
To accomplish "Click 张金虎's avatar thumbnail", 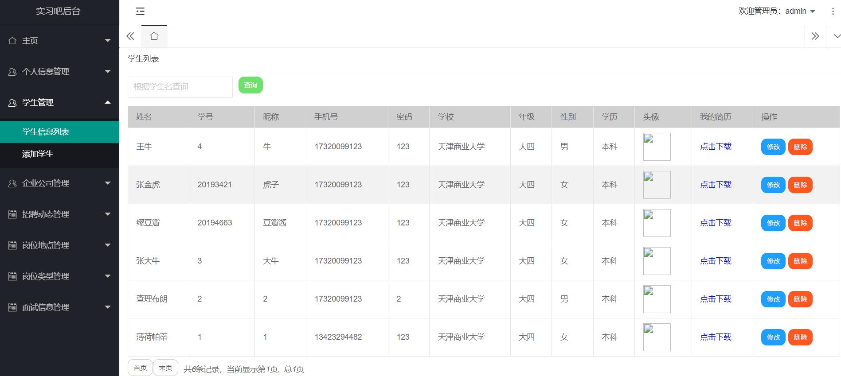I will pyautogui.click(x=657, y=185).
